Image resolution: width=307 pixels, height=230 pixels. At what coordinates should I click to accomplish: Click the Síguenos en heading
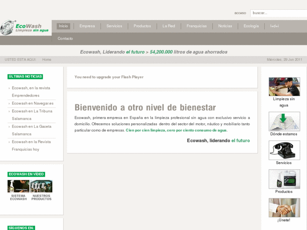[21, 228]
